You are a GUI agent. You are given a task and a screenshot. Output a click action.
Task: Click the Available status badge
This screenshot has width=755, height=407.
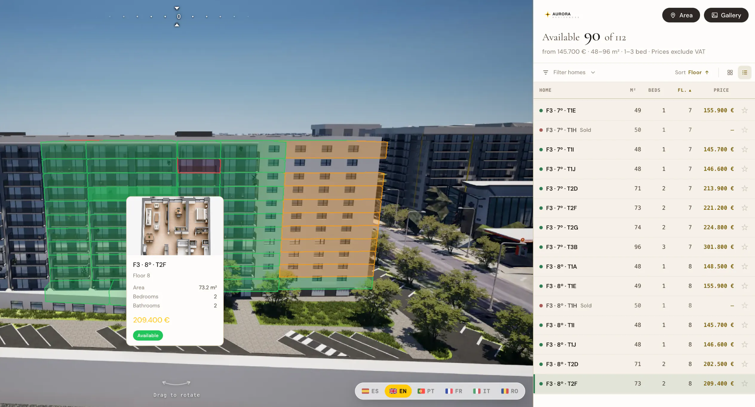[x=148, y=336]
